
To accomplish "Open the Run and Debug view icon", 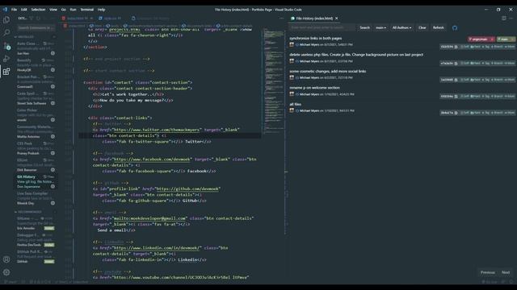I will point(6,59).
